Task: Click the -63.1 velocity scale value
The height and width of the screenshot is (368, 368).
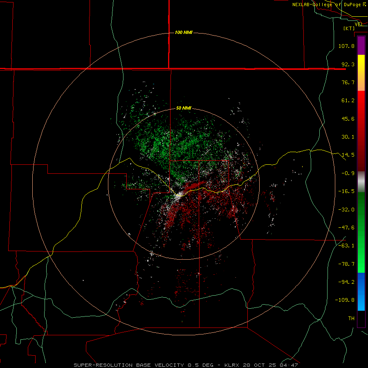Action: click(346, 246)
